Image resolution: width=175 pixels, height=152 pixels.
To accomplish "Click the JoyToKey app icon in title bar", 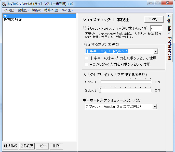I will (x=4, y=4).
